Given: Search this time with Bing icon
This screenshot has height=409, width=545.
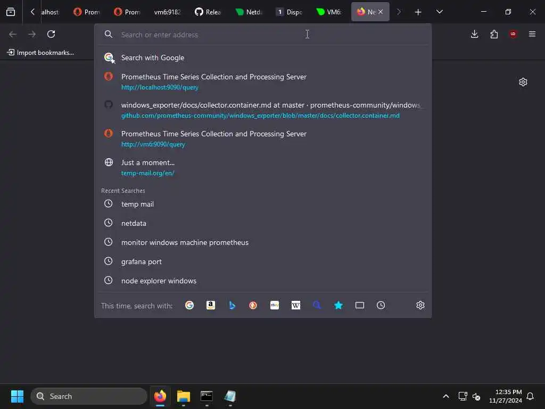Looking at the screenshot, I should pyautogui.click(x=232, y=305).
